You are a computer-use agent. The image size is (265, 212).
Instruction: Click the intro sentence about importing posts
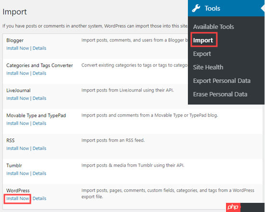pyautogui.click(x=95, y=26)
